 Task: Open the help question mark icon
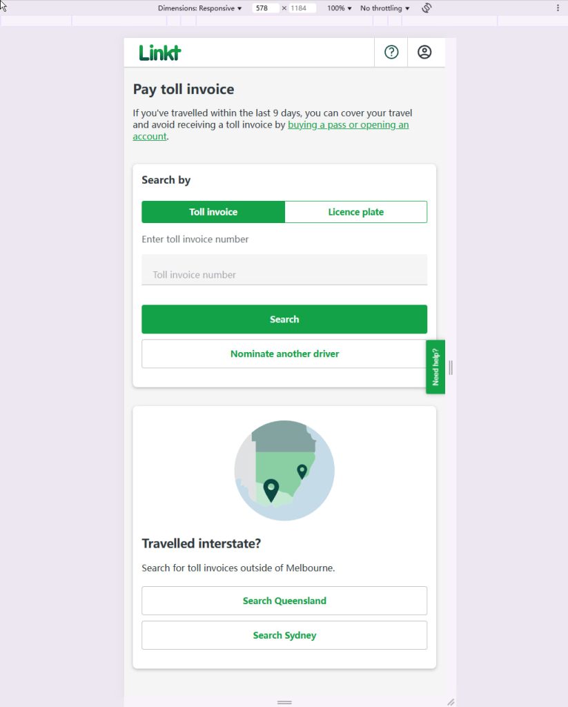pos(391,52)
